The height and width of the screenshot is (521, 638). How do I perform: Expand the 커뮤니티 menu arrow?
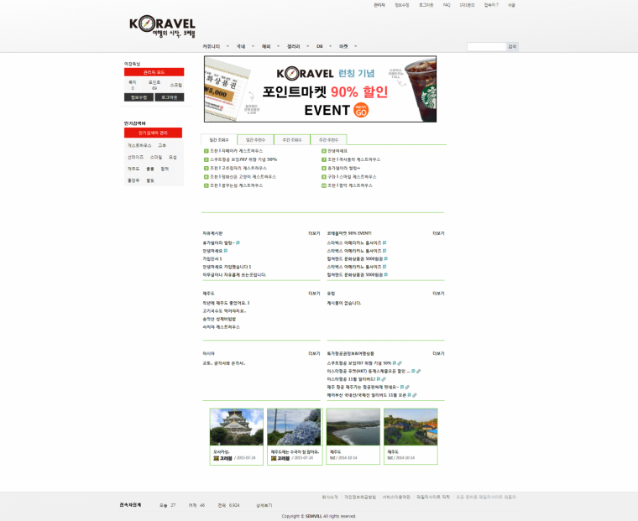(x=227, y=46)
